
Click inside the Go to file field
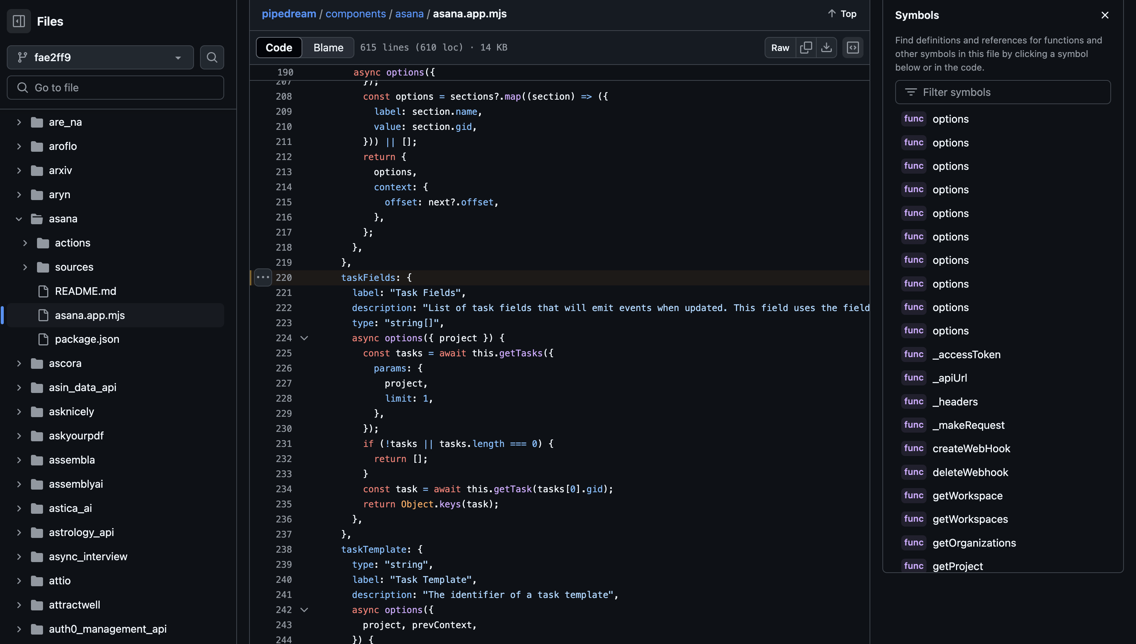click(115, 87)
